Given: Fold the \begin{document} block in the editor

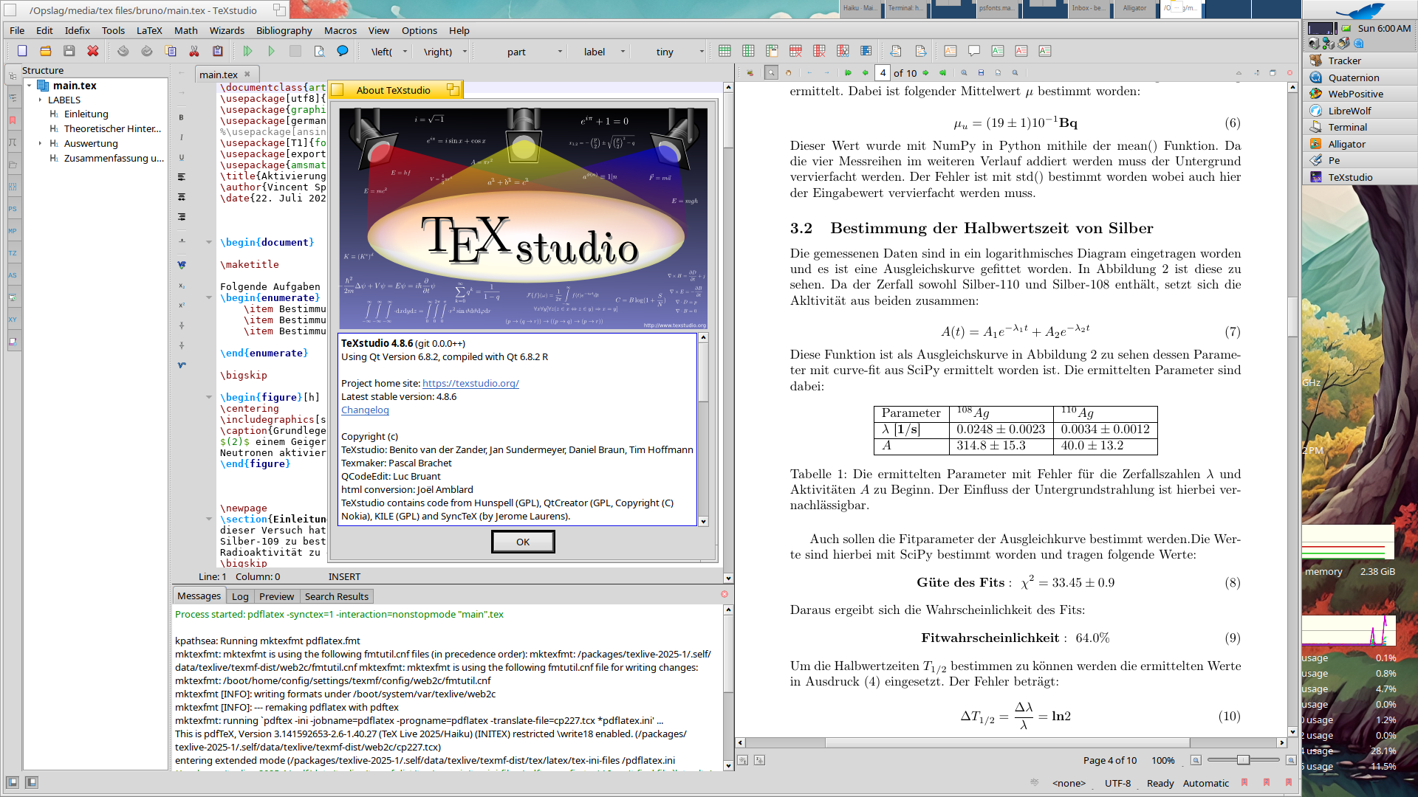Looking at the screenshot, I should pos(209,242).
